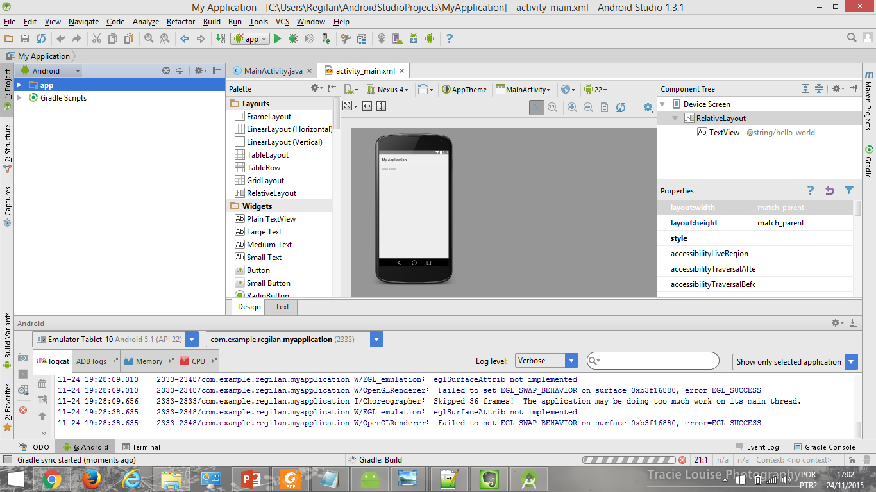Open the Event Log
This screenshot has width=876, height=492.
point(756,447)
